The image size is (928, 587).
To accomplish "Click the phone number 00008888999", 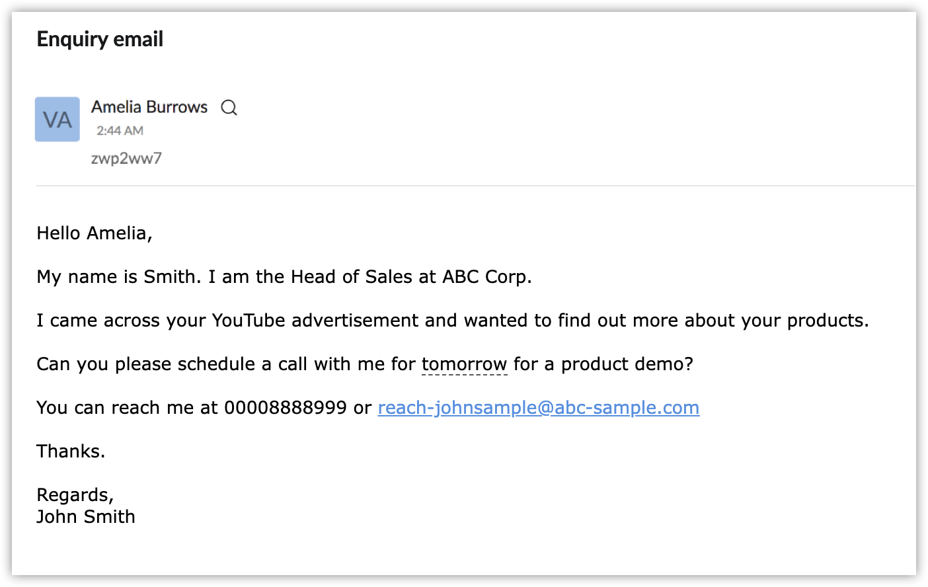I will 285,408.
